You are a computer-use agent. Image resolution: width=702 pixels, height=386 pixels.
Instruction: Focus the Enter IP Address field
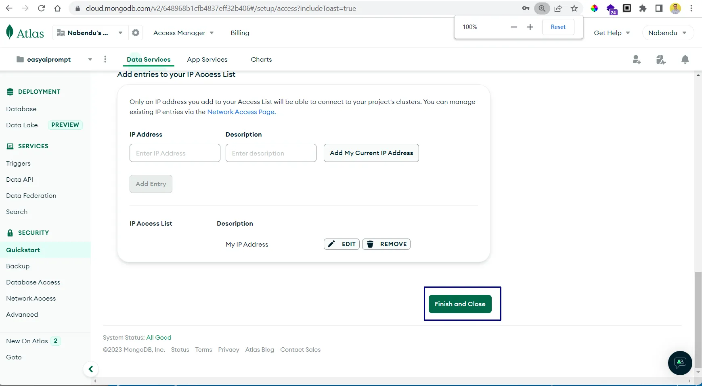click(175, 153)
